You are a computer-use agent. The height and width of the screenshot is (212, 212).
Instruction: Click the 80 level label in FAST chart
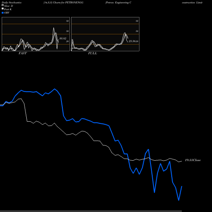67,21
